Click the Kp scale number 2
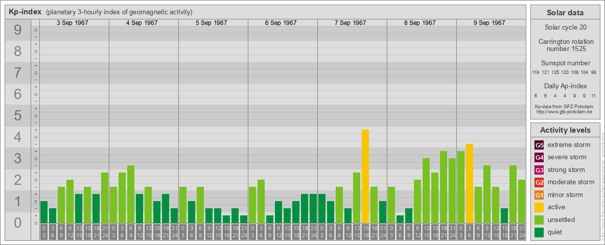Viewport: 605px width, 245px height. [18, 180]
